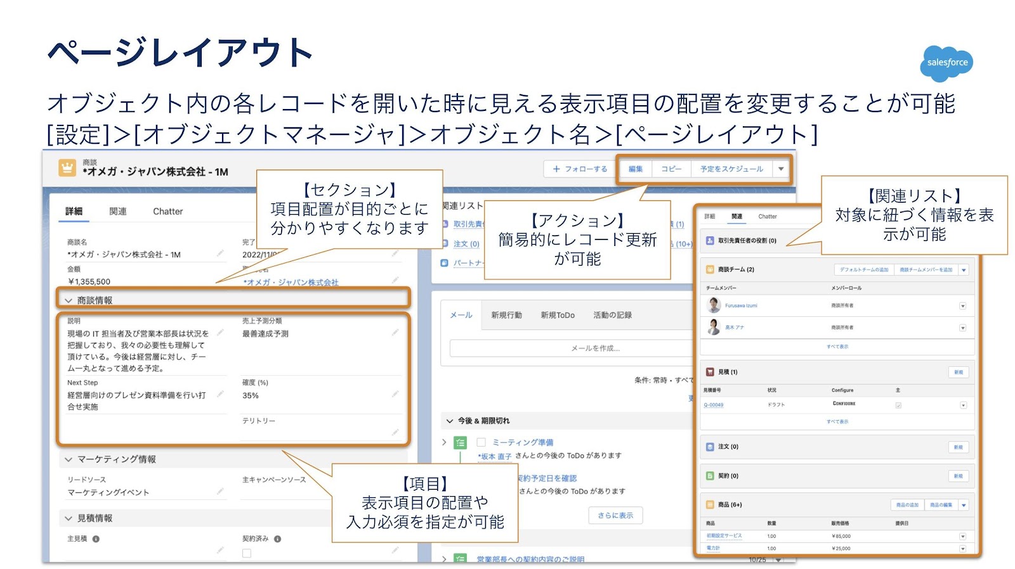Click the pencil icon beside 金額 ¥1,355,500
Image resolution: width=1015 pixels, height=569 pixels.
(x=220, y=279)
